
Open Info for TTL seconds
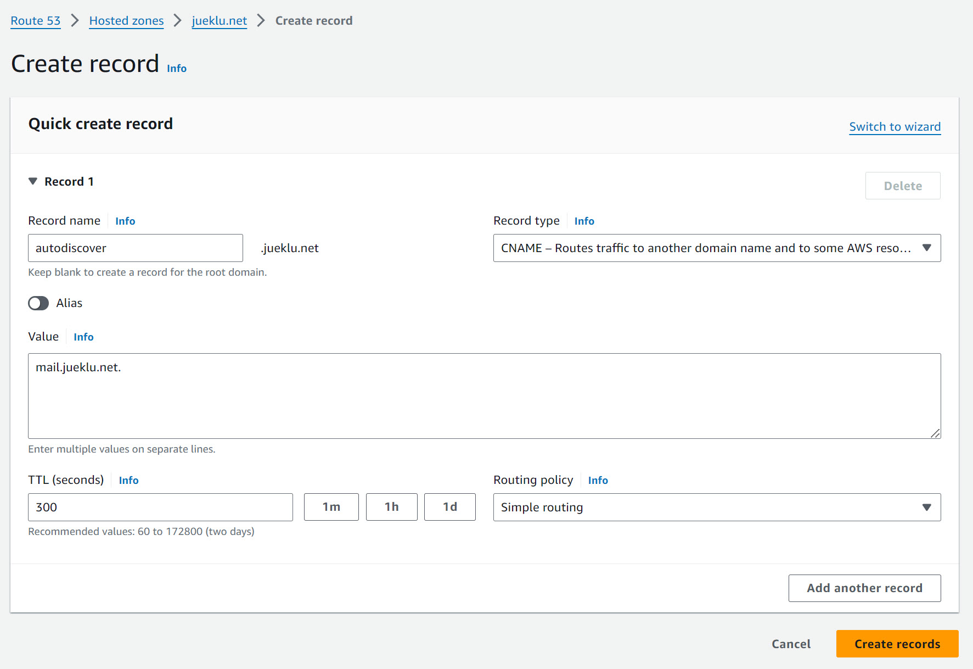click(x=128, y=481)
